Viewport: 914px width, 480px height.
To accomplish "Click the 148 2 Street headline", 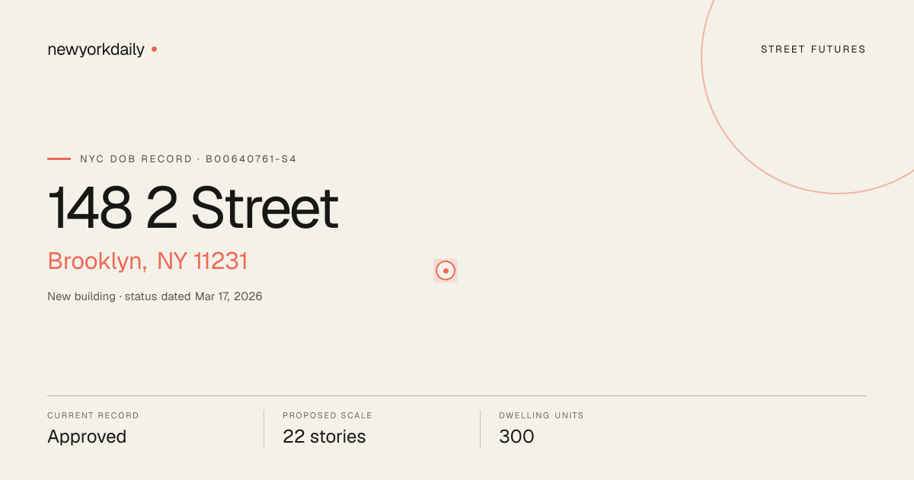I will tap(193, 208).
